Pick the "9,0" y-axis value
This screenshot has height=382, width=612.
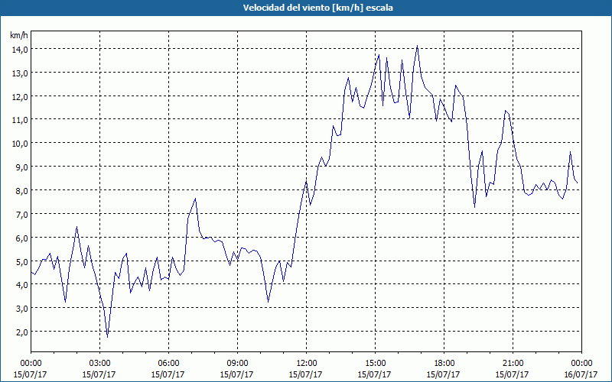click(x=21, y=167)
